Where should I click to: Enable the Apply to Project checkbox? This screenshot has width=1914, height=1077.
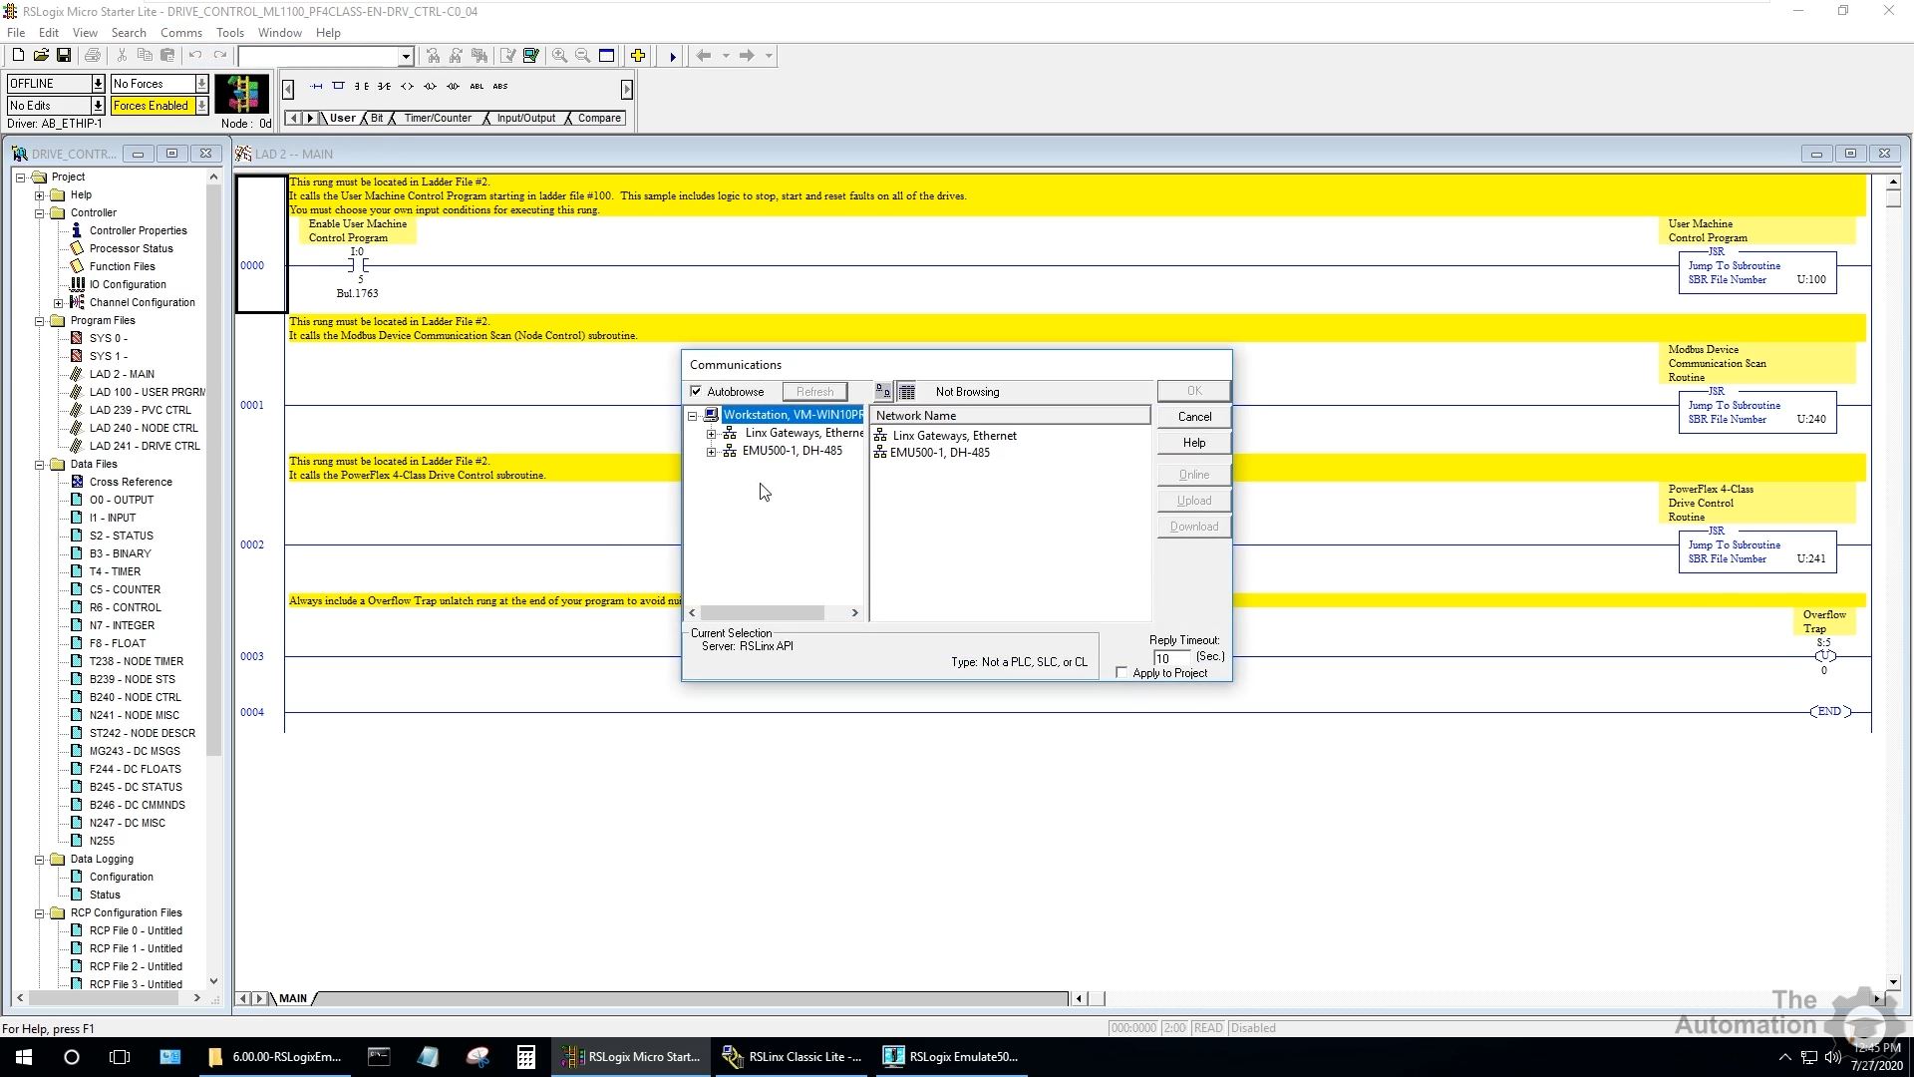pos(1122,673)
